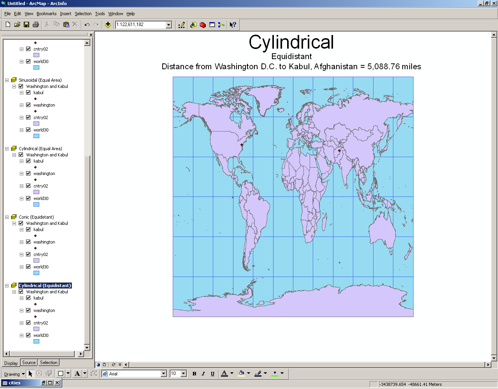
Task: Toggle visibility of the washington layer in Conic (Equidistant)
Action: 28,242
